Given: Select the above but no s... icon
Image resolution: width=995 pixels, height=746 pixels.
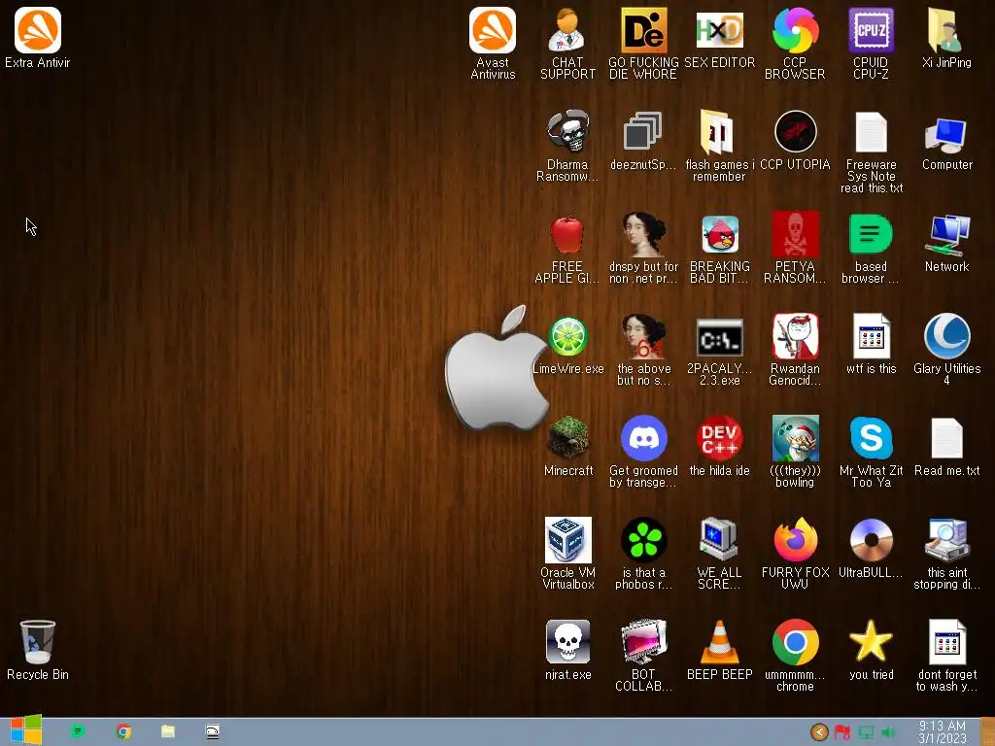Looking at the screenshot, I should click(x=643, y=350).
